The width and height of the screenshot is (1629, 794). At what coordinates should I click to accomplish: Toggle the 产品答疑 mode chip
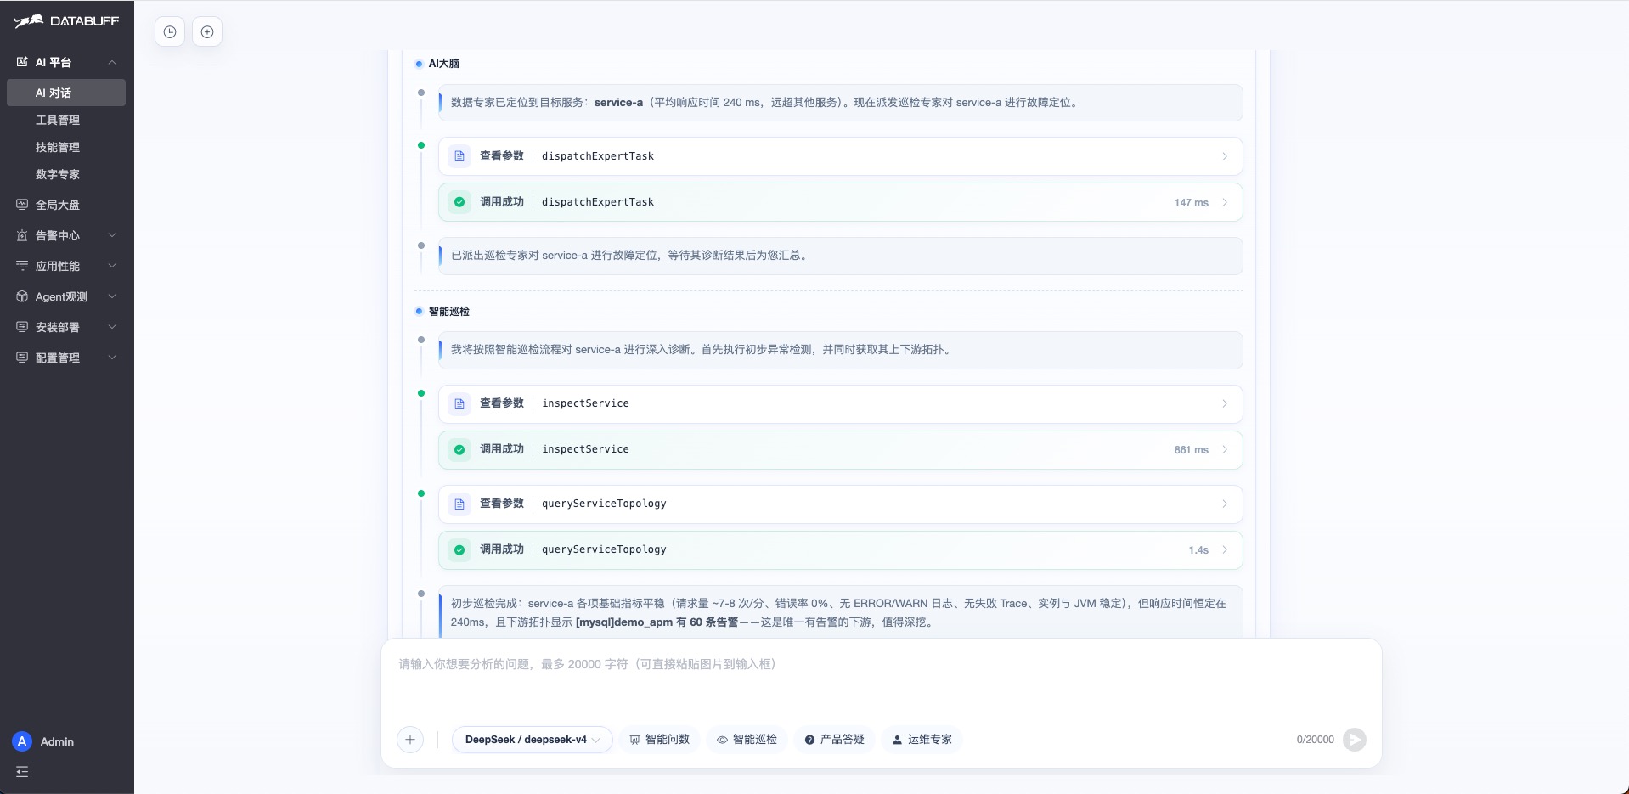click(x=835, y=740)
